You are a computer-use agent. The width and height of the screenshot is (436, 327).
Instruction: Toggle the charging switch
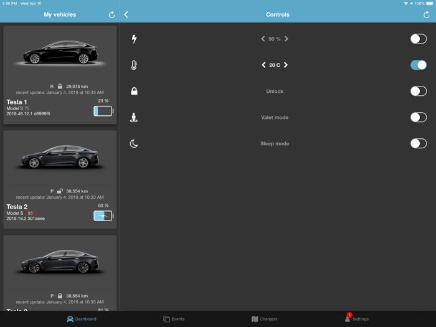tap(419, 39)
